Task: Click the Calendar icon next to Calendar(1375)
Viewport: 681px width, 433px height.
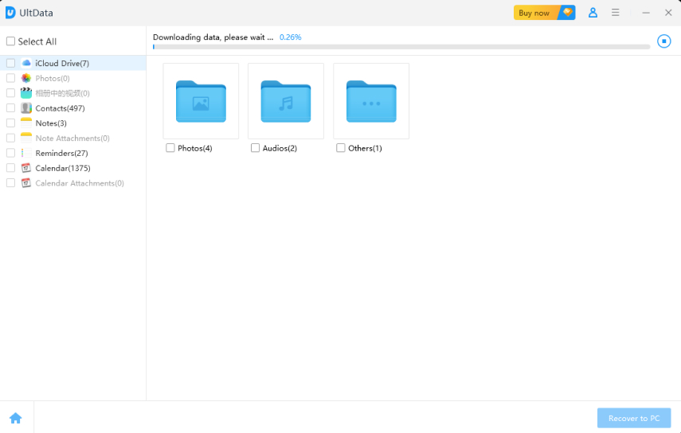Action: point(26,168)
